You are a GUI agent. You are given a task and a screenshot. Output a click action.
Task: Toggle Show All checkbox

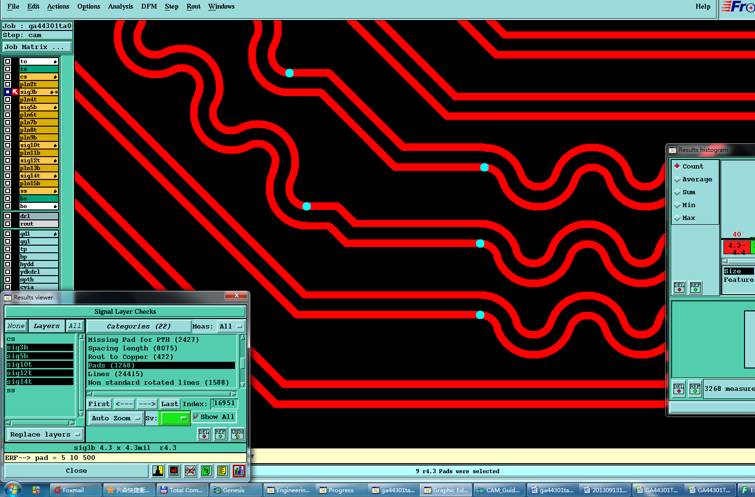pos(196,417)
